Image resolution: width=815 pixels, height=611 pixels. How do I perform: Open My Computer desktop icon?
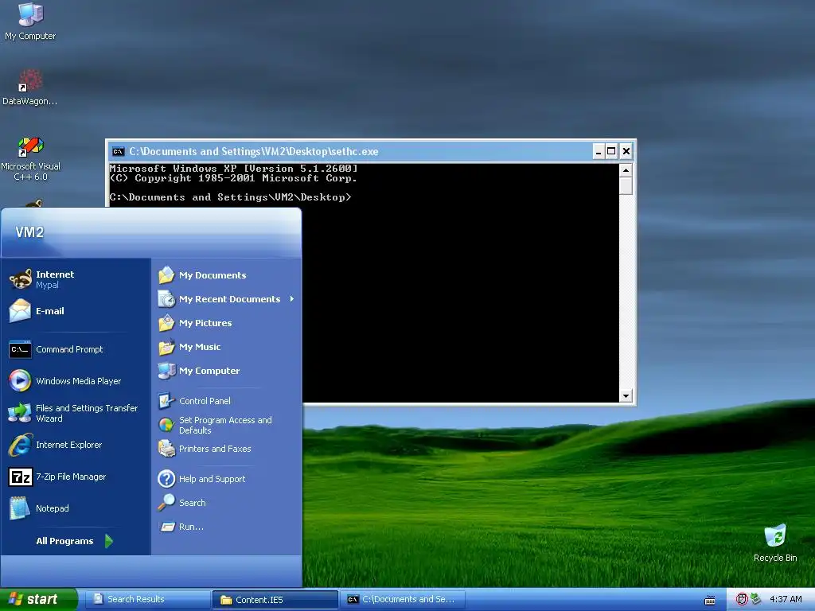pyautogui.click(x=30, y=21)
